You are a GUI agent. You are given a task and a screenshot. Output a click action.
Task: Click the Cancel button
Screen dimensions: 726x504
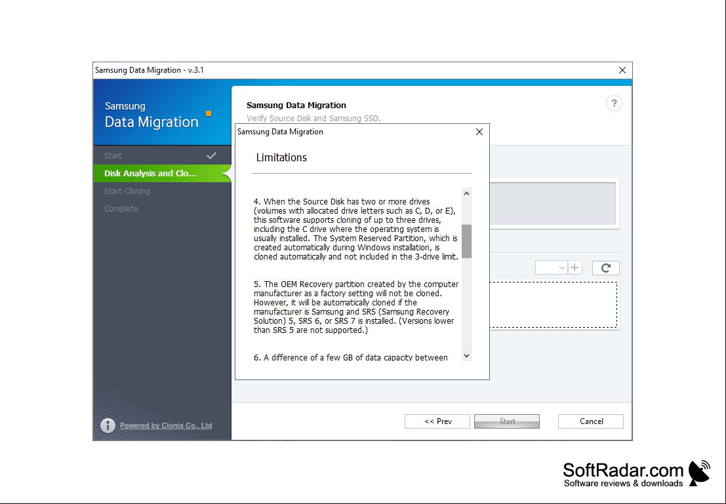[591, 421]
